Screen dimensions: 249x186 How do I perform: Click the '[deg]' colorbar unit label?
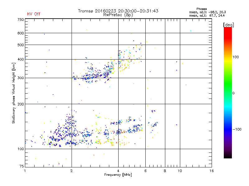[x=228, y=25]
